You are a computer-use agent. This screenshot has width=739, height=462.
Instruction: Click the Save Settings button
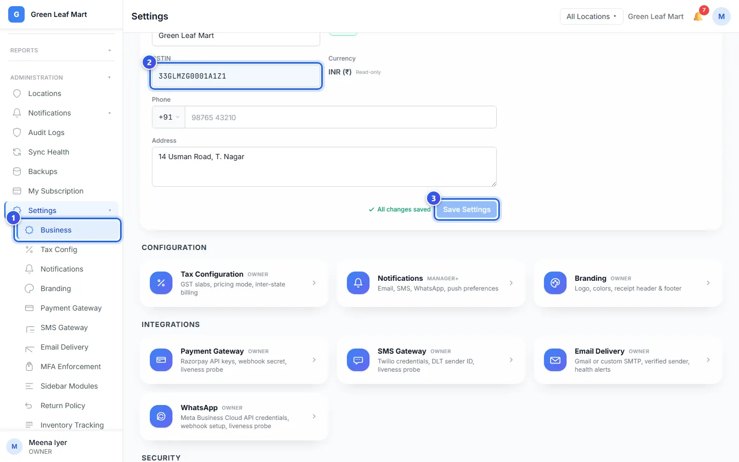point(467,209)
